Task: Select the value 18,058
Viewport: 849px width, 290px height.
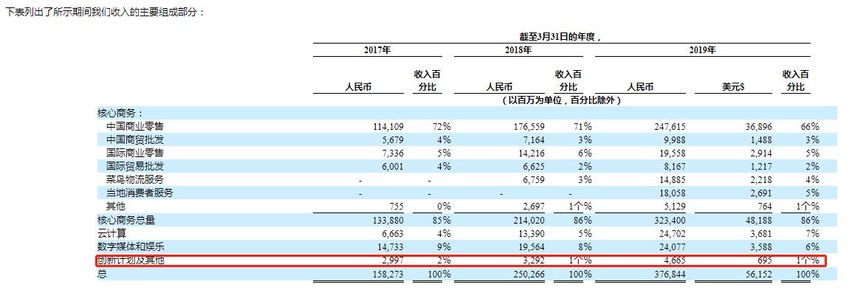Action: click(x=672, y=193)
